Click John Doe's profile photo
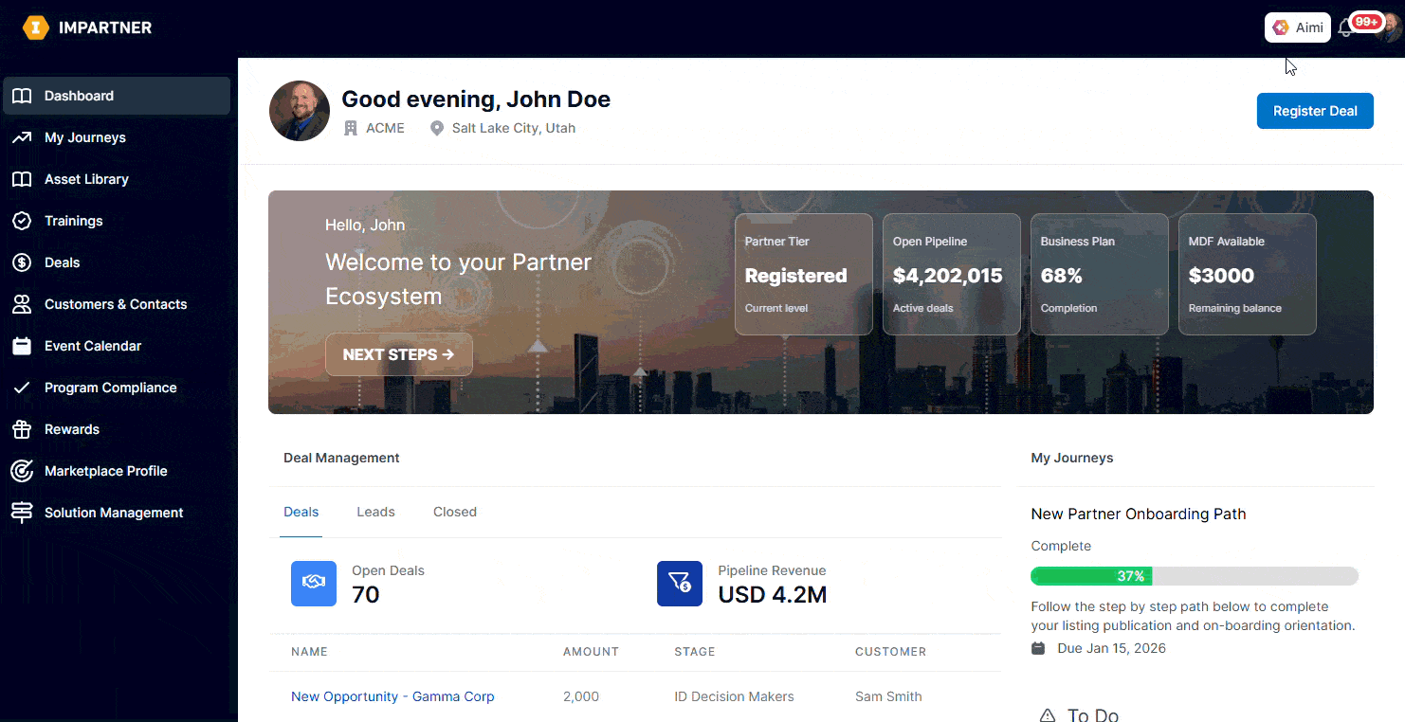The height and width of the screenshot is (722, 1405). (x=300, y=111)
